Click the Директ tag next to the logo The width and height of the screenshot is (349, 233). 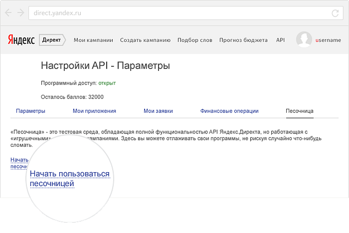point(51,40)
